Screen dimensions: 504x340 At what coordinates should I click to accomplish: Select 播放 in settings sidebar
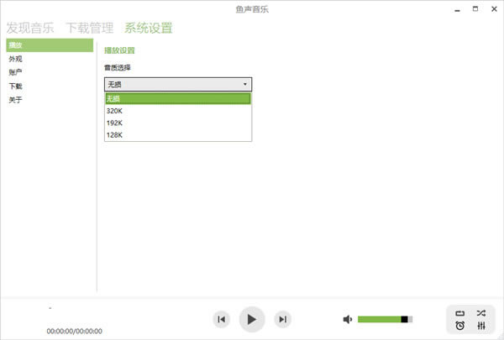click(x=50, y=45)
